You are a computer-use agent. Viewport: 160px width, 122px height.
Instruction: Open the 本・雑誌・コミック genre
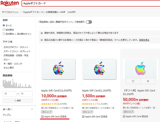(x=13, y=64)
